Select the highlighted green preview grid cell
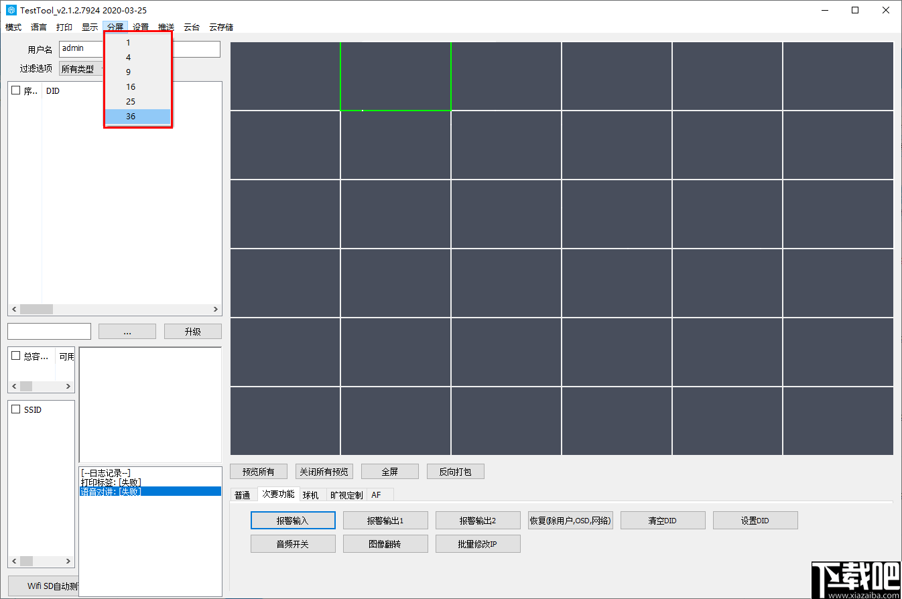Screen dimensions: 902x599 pos(396,75)
